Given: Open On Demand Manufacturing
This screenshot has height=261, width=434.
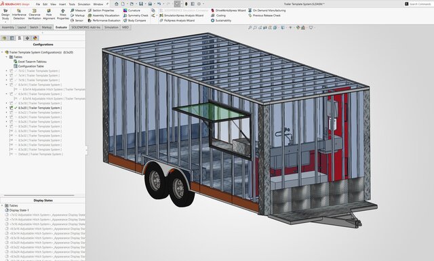Looking at the screenshot, I should click(267, 11).
